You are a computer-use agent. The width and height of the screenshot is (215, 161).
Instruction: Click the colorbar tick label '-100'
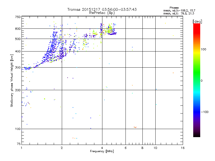click(205, 112)
